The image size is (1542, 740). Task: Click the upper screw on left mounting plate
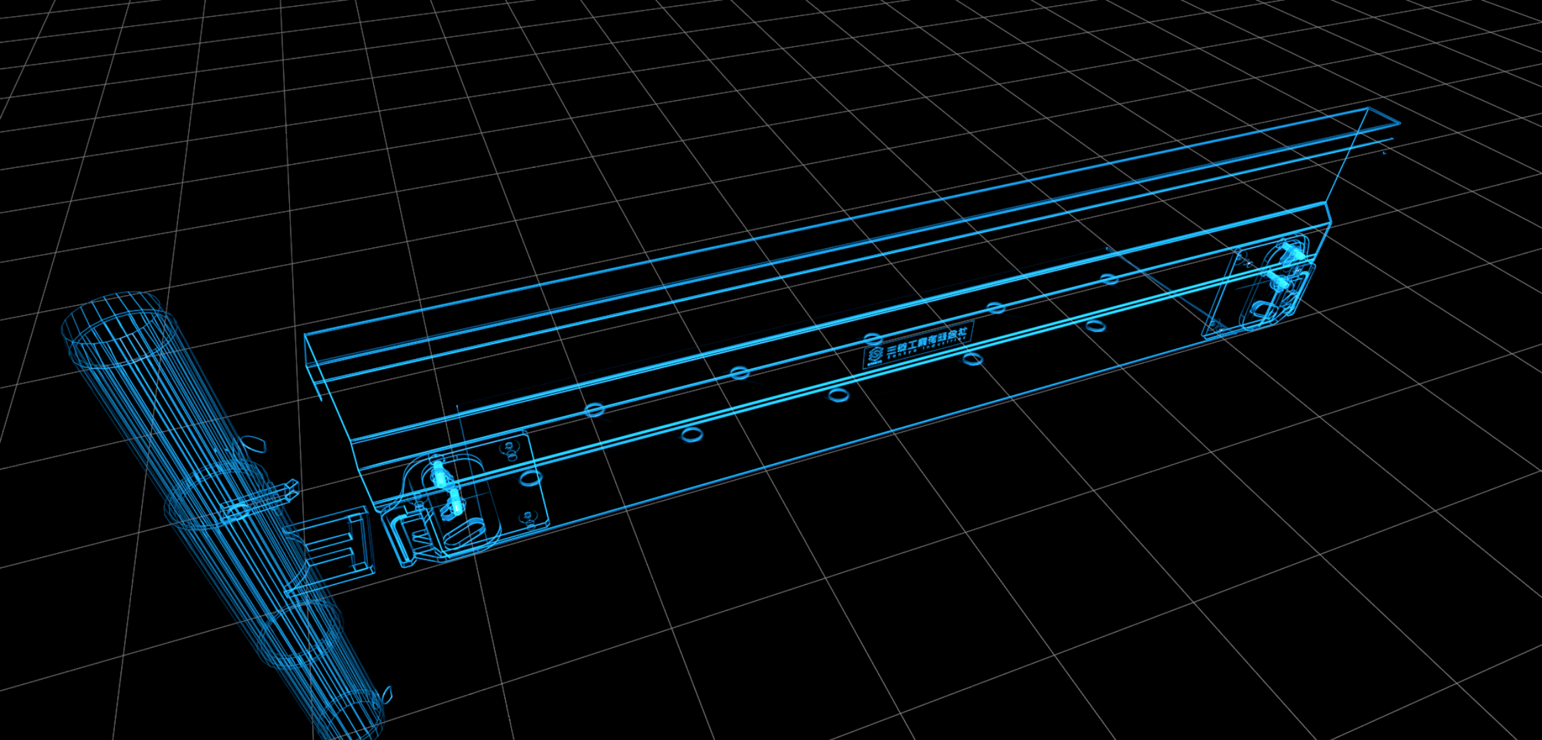[x=510, y=448]
